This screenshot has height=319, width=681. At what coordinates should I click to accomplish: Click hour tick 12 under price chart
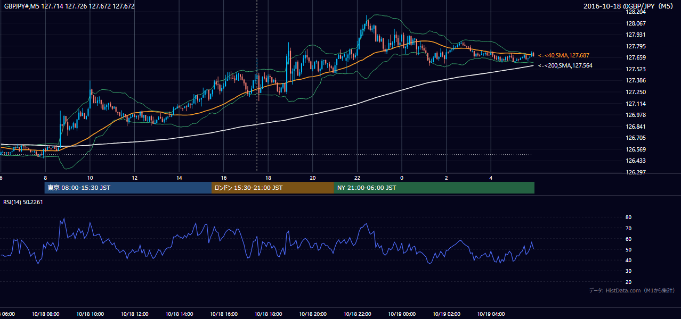pos(134,178)
